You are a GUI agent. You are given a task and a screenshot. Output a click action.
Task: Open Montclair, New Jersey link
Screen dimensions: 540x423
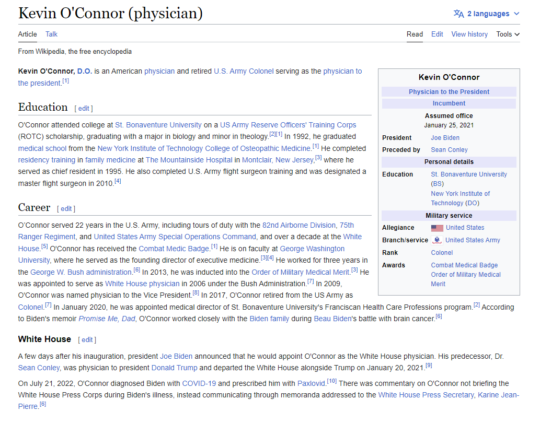point(278,160)
